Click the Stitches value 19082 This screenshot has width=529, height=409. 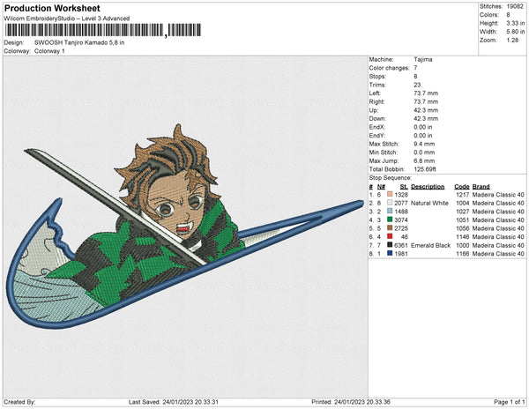tap(515, 6)
